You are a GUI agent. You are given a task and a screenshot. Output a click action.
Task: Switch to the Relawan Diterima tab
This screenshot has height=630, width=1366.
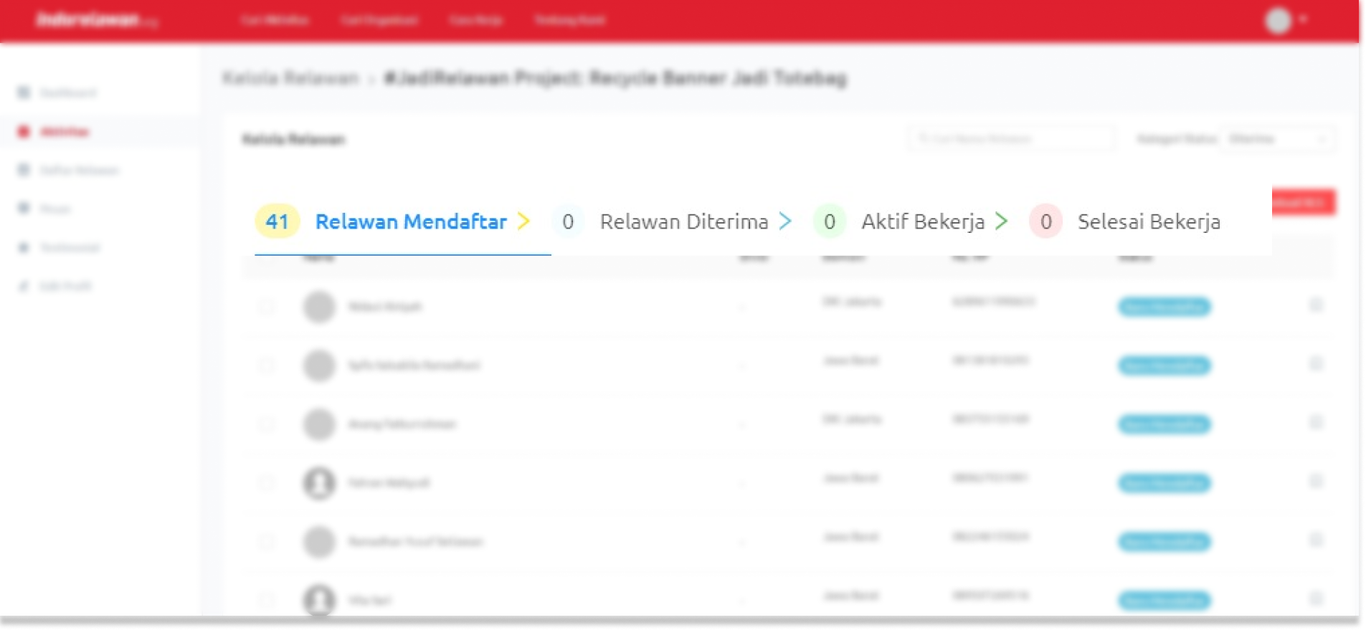(x=683, y=222)
